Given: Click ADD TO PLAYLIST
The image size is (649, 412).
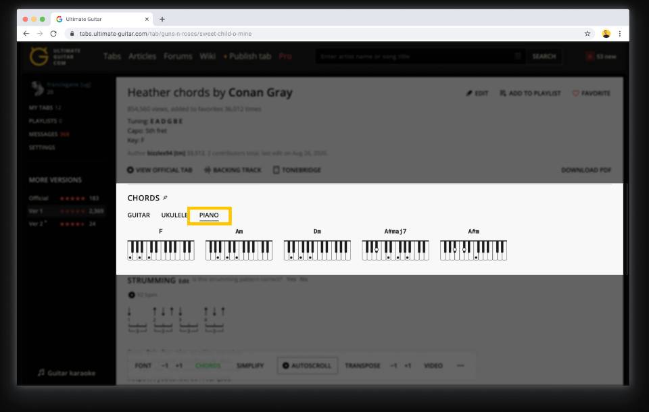Looking at the screenshot, I should point(530,93).
